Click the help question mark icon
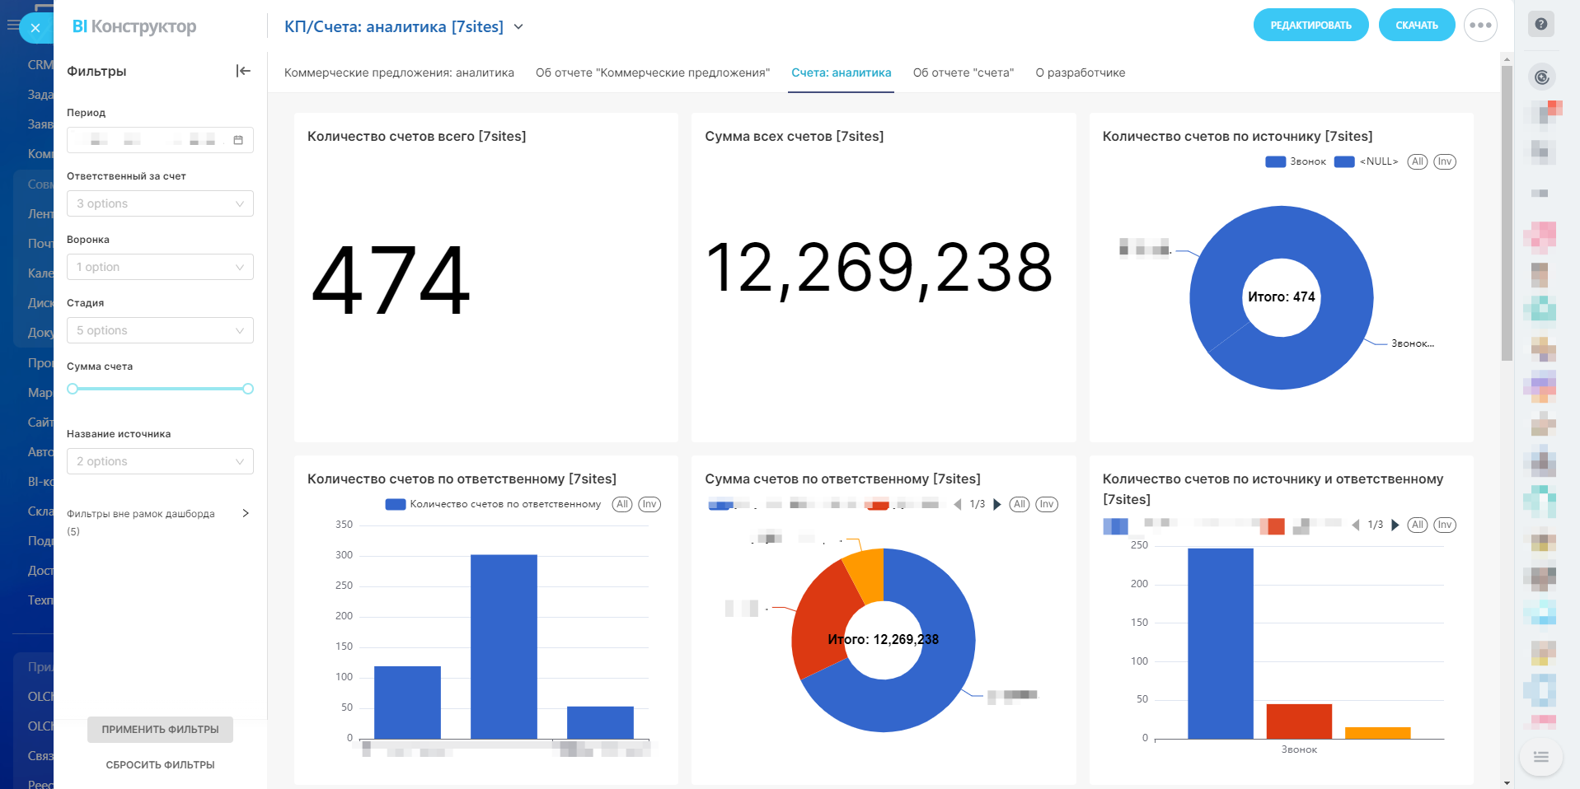This screenshot has height=789, width=1580. point(1540,24)
